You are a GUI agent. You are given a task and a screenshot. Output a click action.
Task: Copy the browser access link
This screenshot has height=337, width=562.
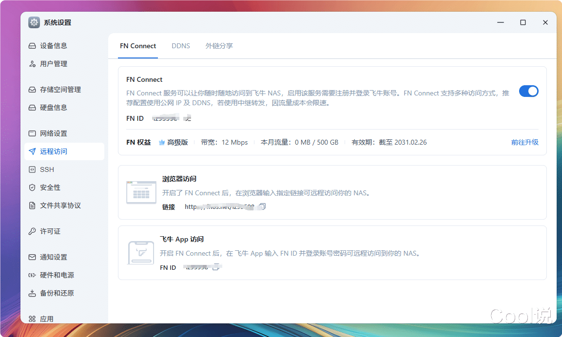coord(263,206)
